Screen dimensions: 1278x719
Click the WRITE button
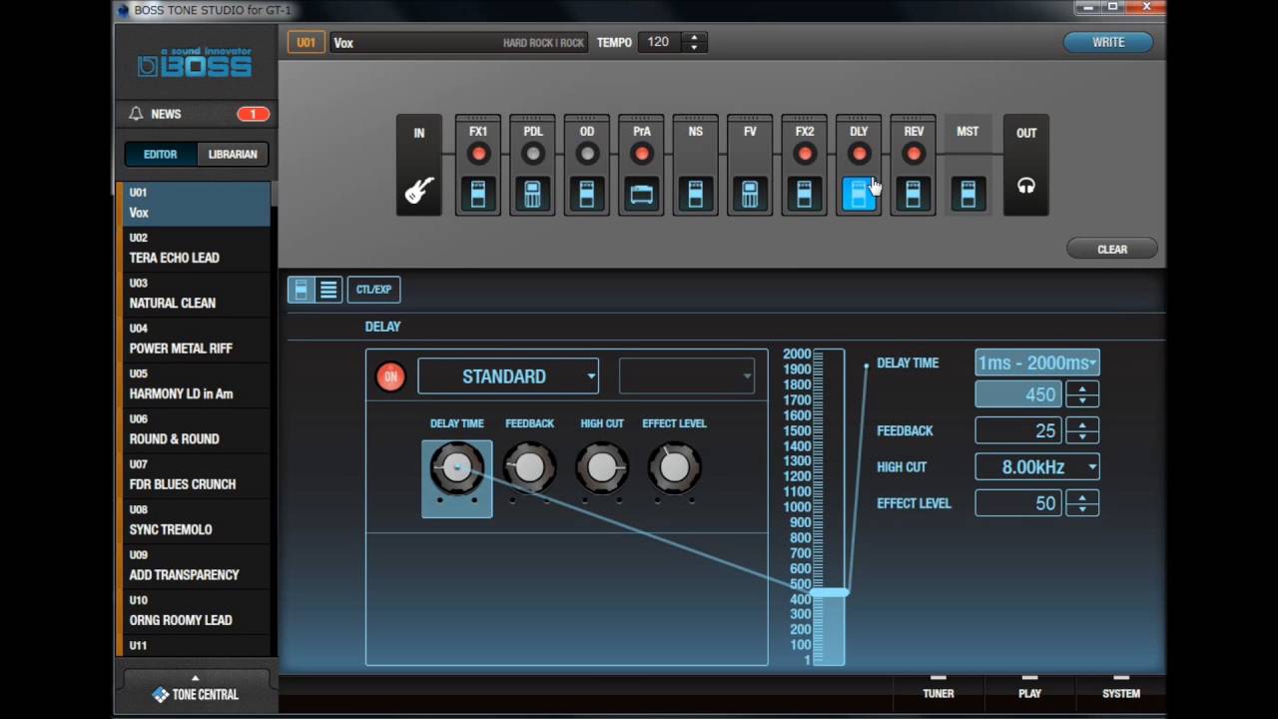click(1108, 42)
